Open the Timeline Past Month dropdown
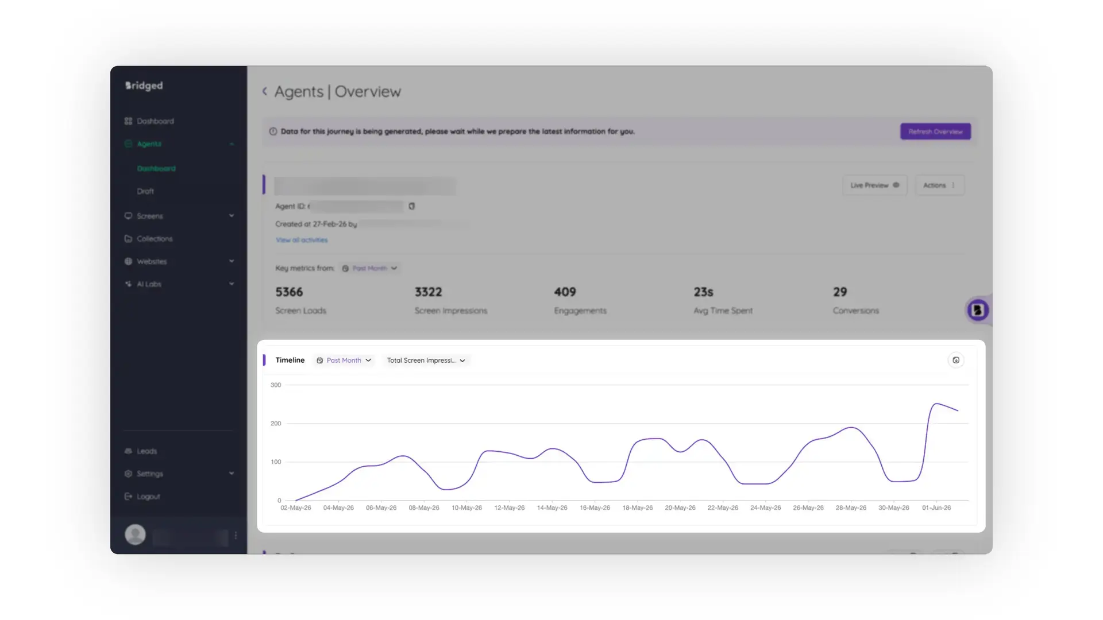Screen dimensions: 1103x620 (344, 361)
